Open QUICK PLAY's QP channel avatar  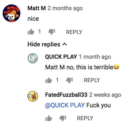coord(33,58)
